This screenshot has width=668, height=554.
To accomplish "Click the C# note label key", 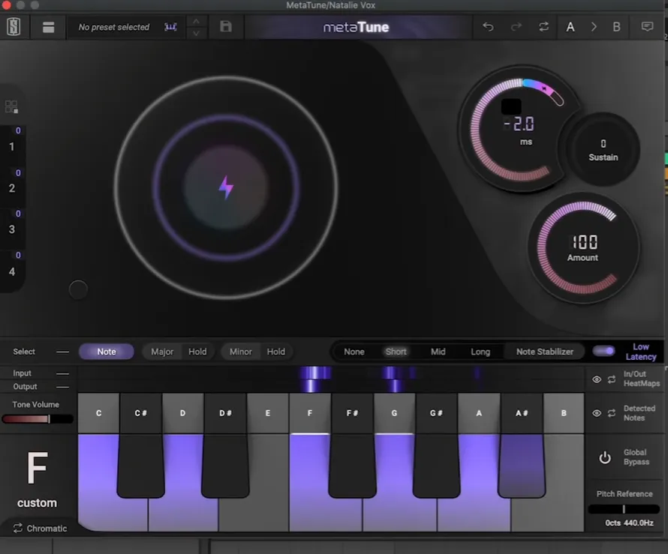I will pyautogui.click(x=140, y=413).
